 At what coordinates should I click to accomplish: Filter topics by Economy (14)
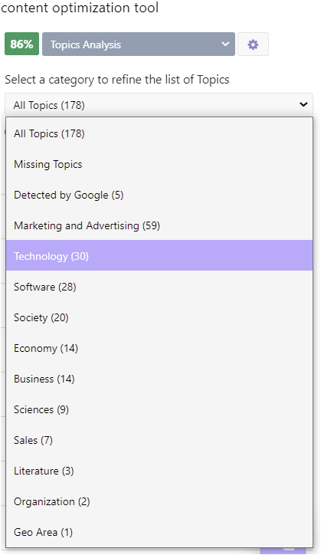pyautogui.click(x=159, y=348)
